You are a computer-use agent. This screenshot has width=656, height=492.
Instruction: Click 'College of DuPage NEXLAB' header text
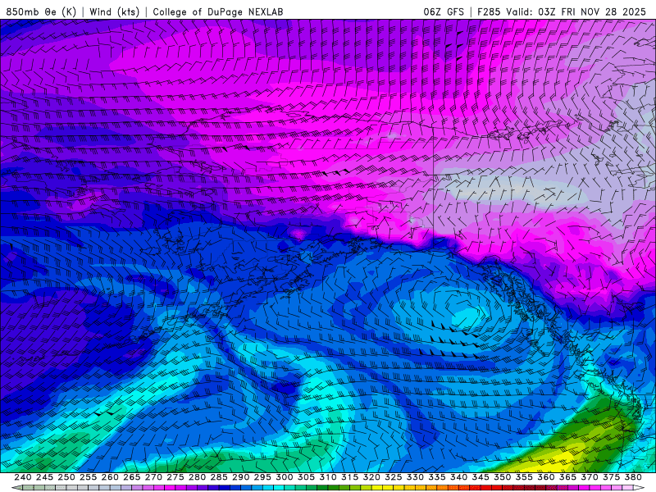(217, 11)
